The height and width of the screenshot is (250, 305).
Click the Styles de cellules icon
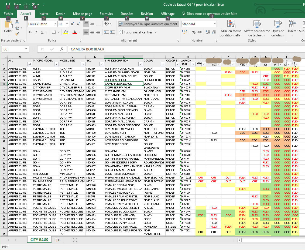(278, 24)
